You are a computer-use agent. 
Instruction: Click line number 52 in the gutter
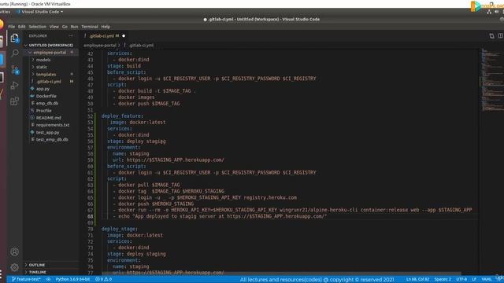(x=90, y=116)
